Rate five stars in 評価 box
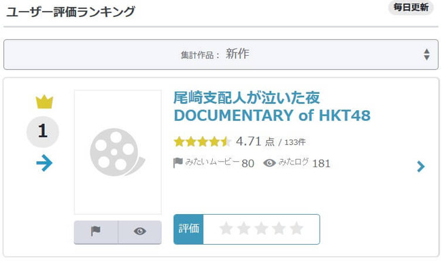 tap(296, 228)
